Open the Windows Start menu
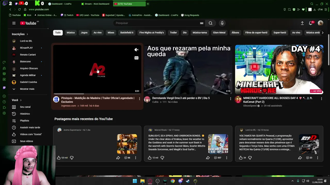This screenshot has width=330, height=185. (135, 181)
